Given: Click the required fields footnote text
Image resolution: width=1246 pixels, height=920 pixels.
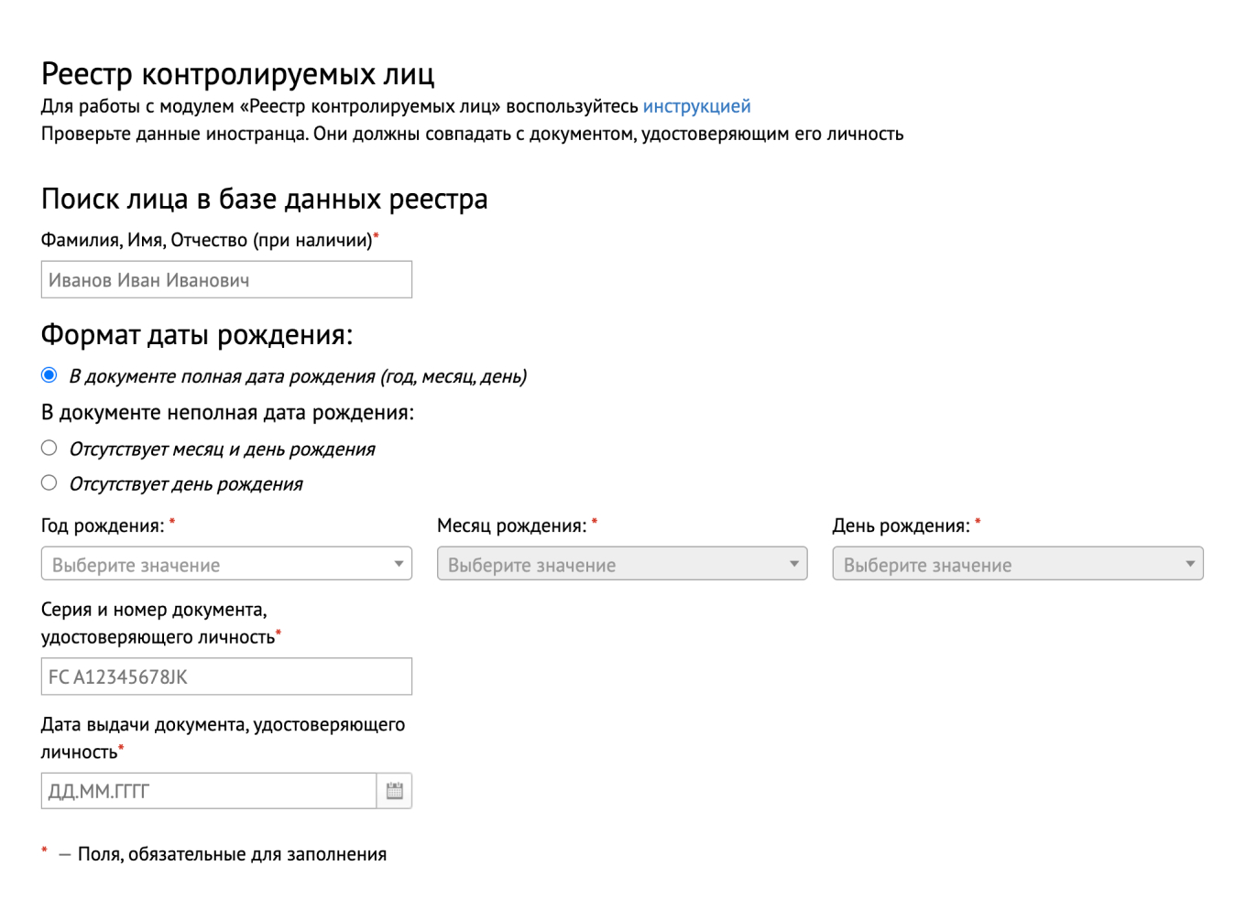Looking at the screenshot, I should [214, 853].
